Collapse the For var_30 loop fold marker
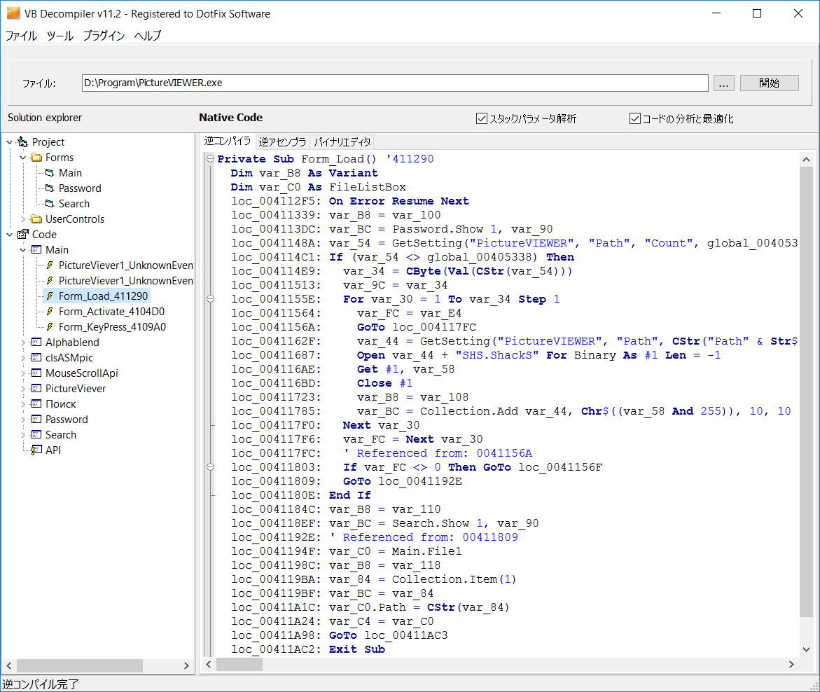 coord(210,298)
